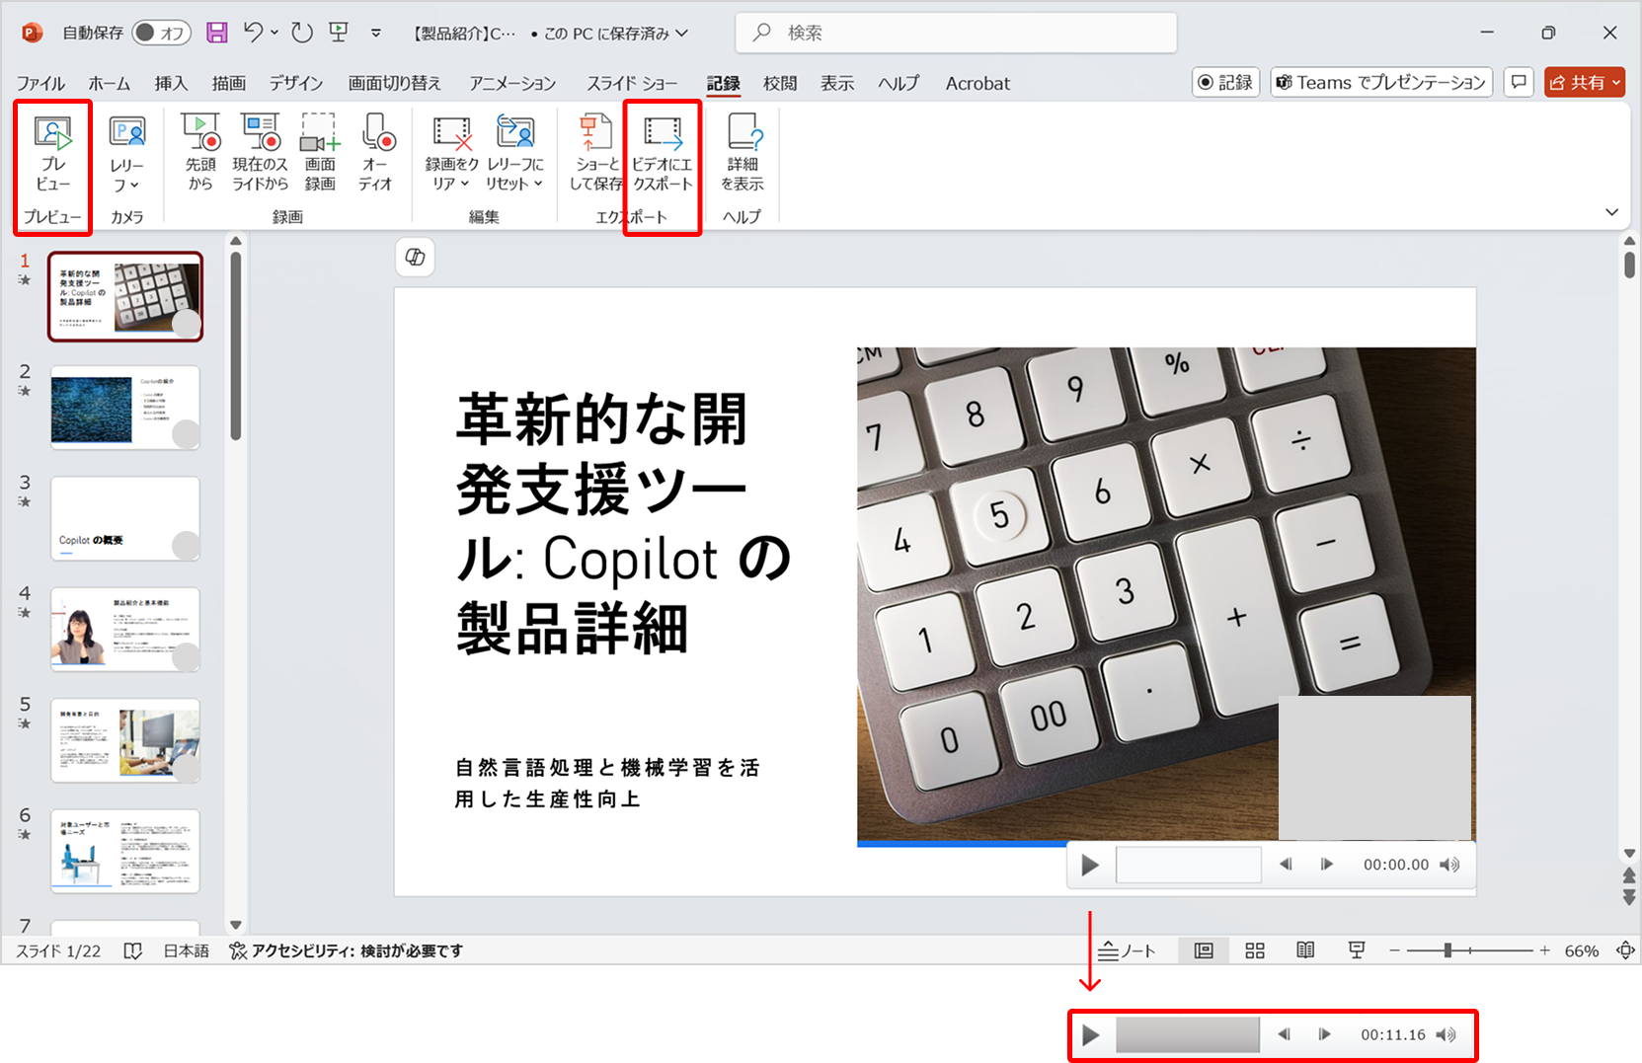
Task: Switch to the スライド ショー tab
Action: 632,83
